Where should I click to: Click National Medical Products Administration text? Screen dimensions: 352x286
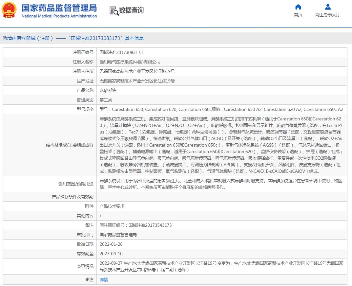[x=59, y=16]
